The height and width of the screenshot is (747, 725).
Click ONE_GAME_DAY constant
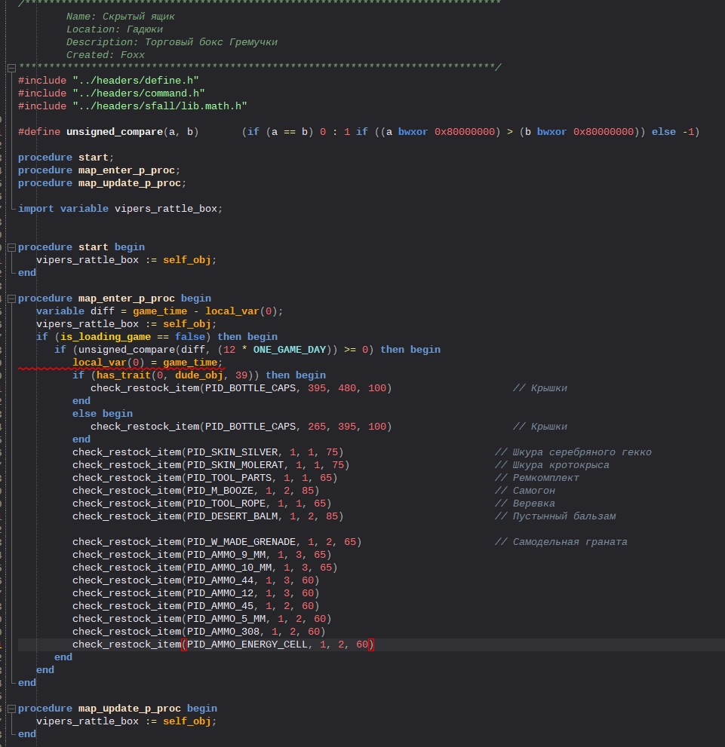click(290, 351)
